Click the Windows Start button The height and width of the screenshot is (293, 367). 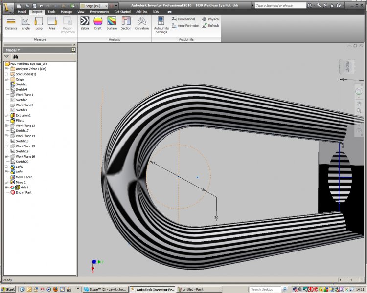[x=8, y=290]
